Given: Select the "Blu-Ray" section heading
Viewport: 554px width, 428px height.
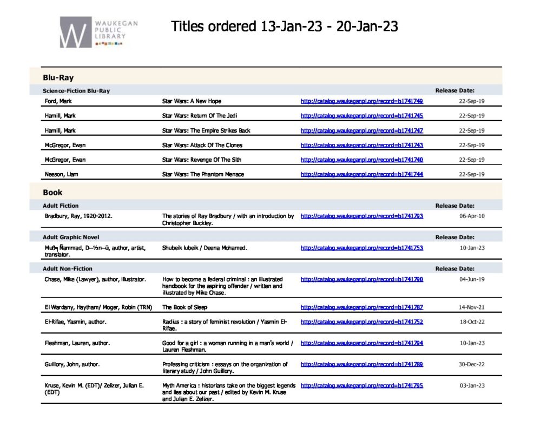Looking at the screenshot, I should click(58, 77).
